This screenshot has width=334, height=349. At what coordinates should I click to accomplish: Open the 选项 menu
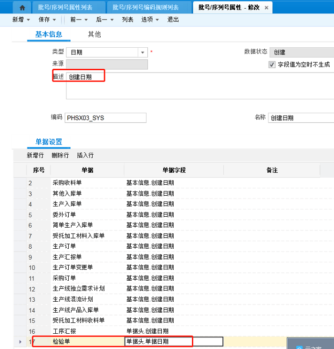[150, 20]
